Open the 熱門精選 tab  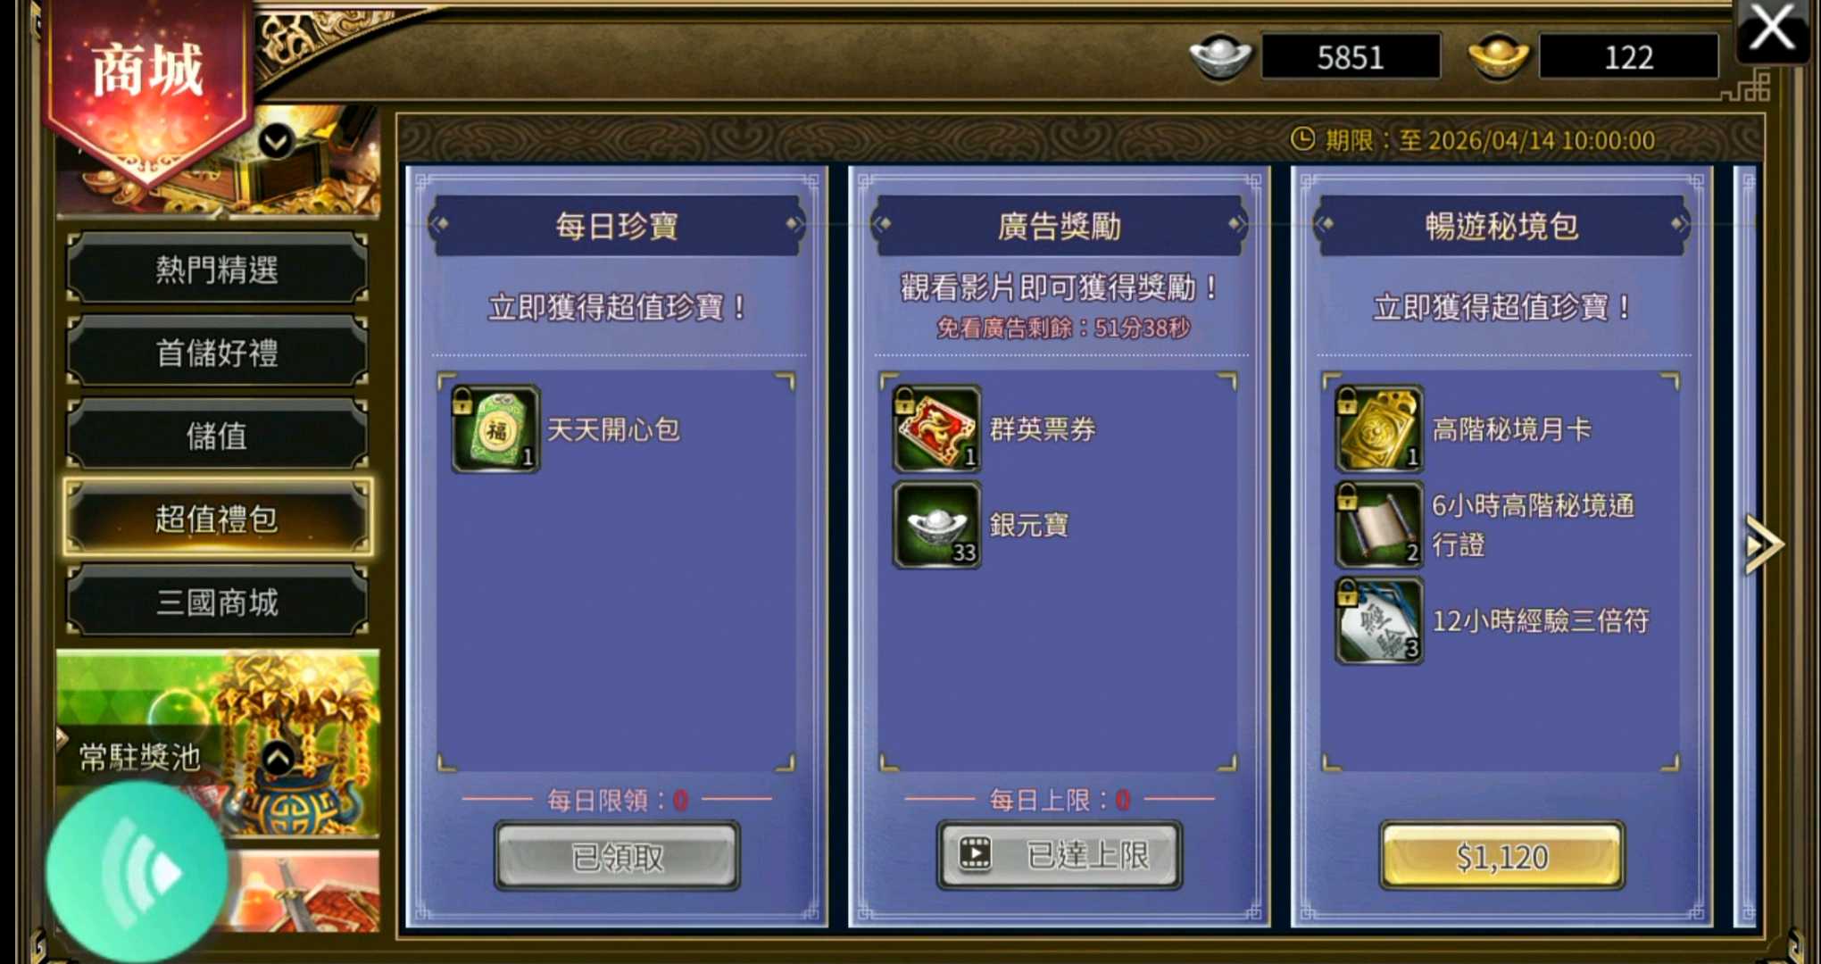click(x=217, y=269)
